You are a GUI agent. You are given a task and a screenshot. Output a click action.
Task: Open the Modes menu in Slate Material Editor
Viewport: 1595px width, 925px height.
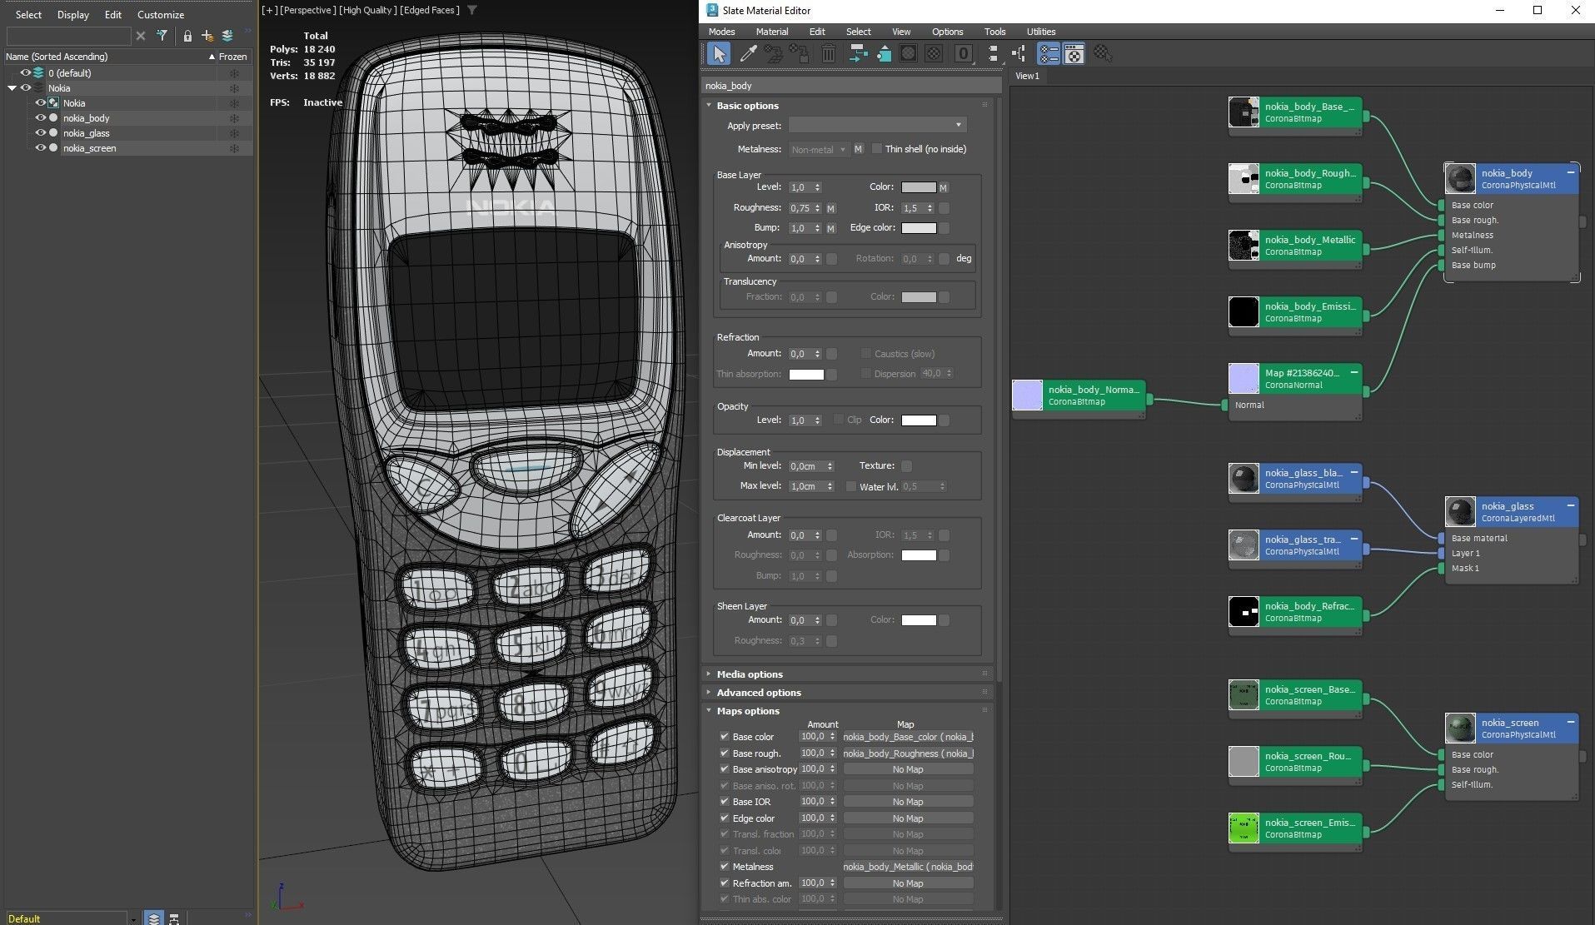click(x=721, y=32)
